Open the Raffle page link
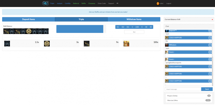This screenshot has width=215, height=105. (84, 3)
